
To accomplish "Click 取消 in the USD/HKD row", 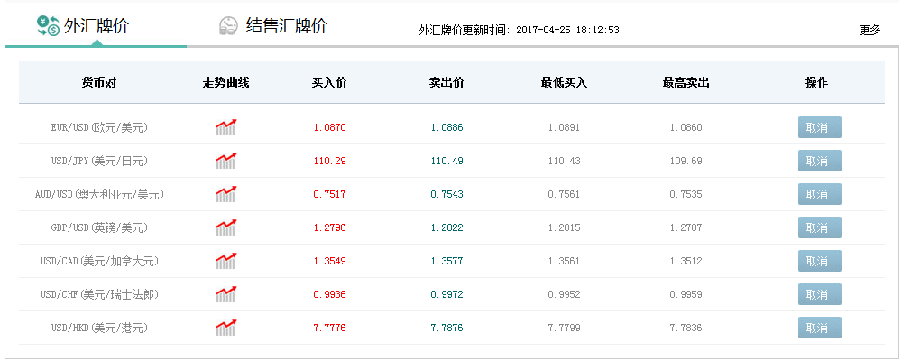I will click(x=819, y=328).
